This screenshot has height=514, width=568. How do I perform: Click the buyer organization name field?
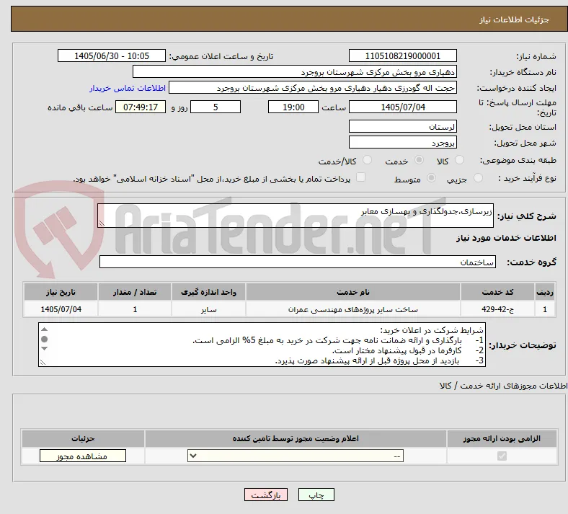click(295, 71)
